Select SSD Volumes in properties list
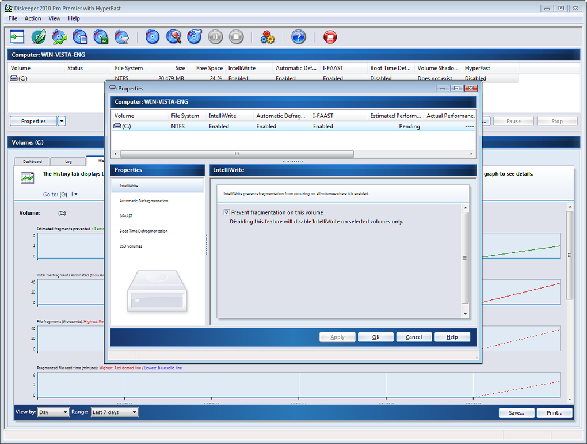This screenshot has width=587, height=444. (x=131, y=246)
